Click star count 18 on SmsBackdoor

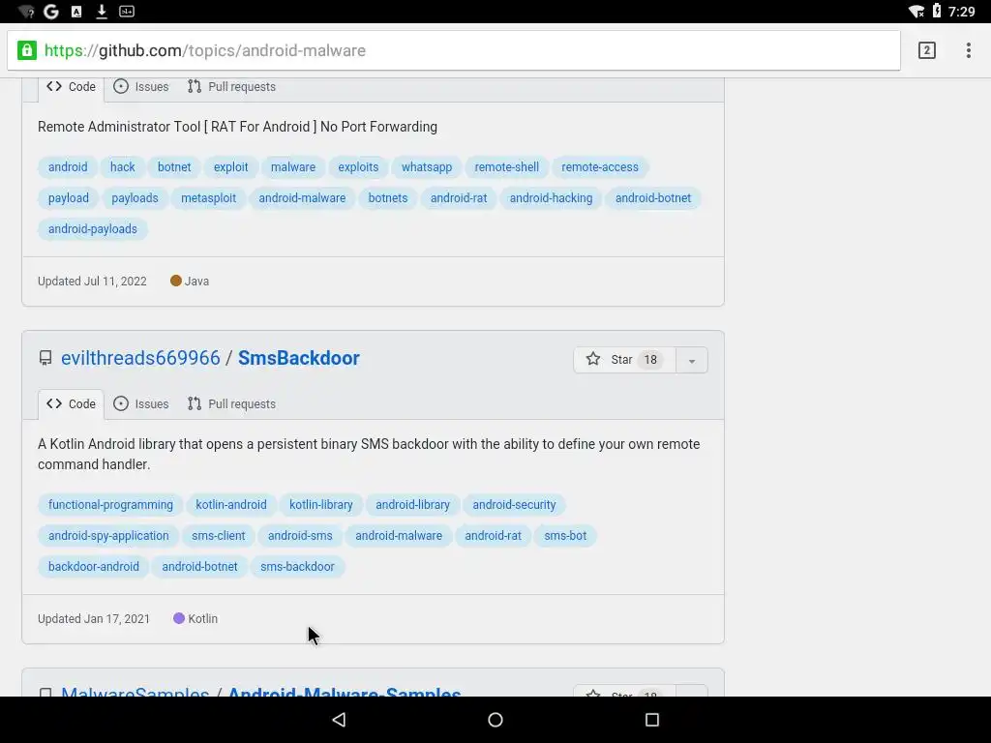650,360
